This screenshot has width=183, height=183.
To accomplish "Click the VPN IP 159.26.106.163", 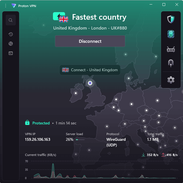I will [x=37, y=139].
